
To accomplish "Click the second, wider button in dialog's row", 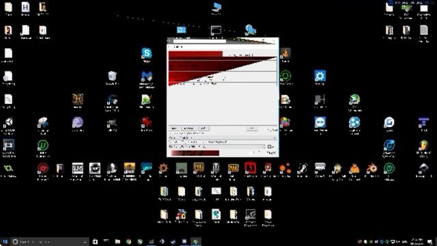I will 188,128.
